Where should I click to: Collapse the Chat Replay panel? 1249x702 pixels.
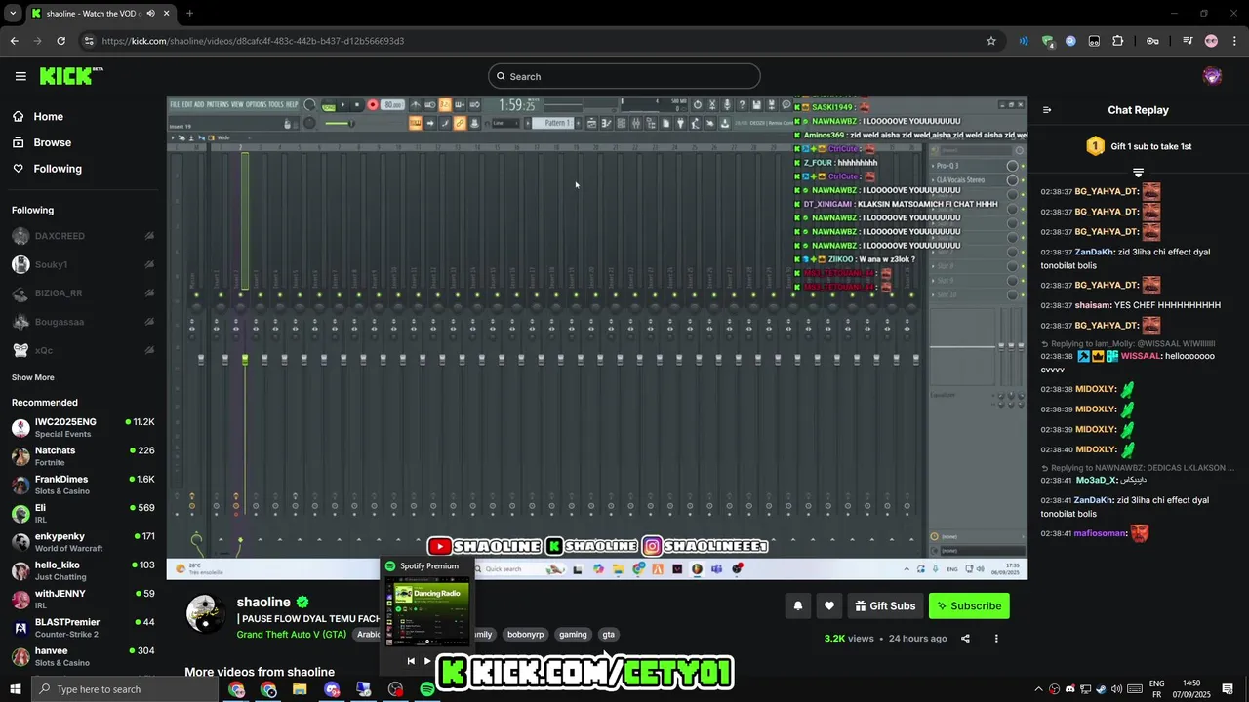coord(1047,110)
